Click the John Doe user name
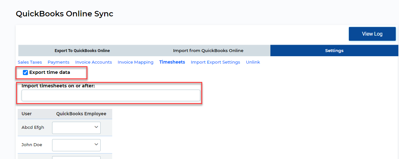This screenshot has width=399, height=159. point(32,145)
